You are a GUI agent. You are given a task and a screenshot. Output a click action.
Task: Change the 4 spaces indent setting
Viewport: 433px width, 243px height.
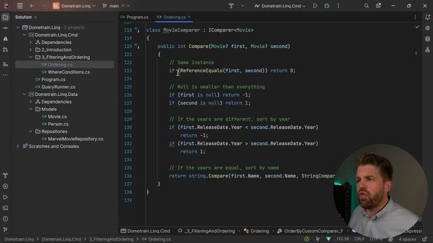click(x=407, y=239)
